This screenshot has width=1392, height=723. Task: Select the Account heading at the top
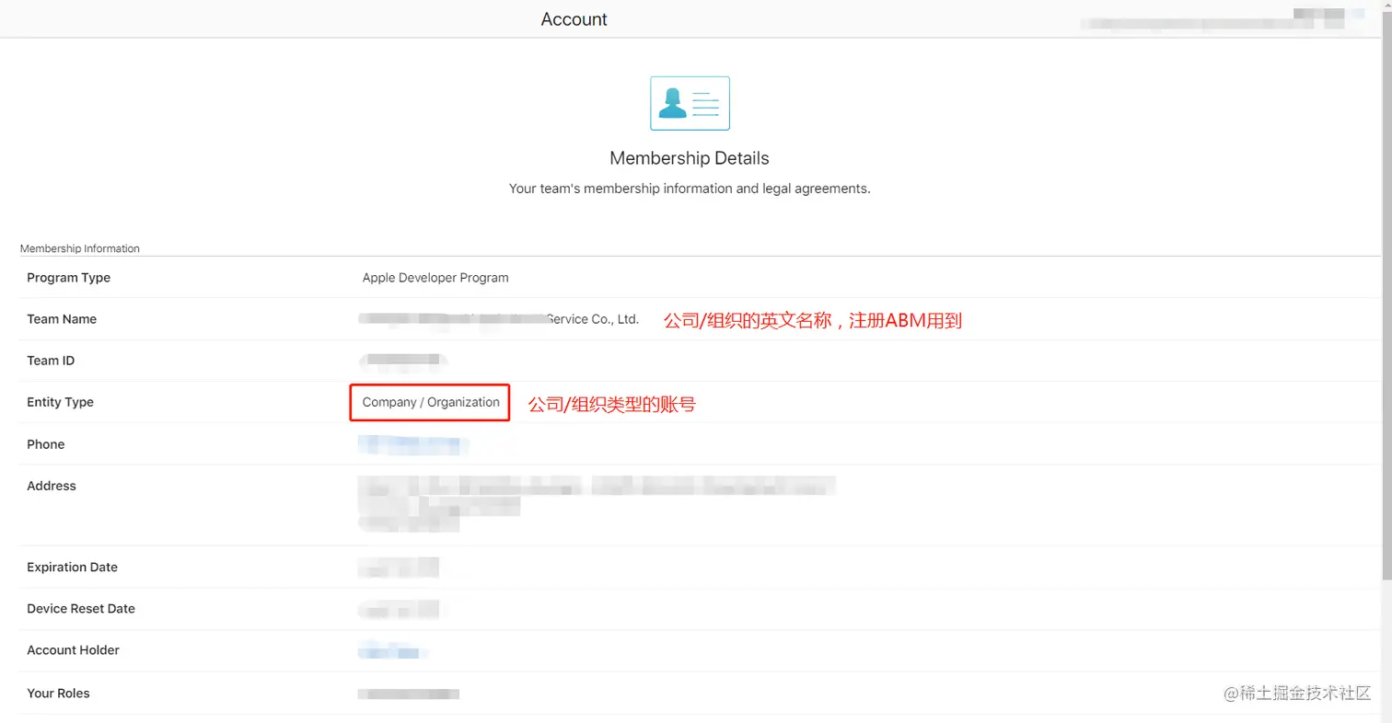tap(574, 18)
